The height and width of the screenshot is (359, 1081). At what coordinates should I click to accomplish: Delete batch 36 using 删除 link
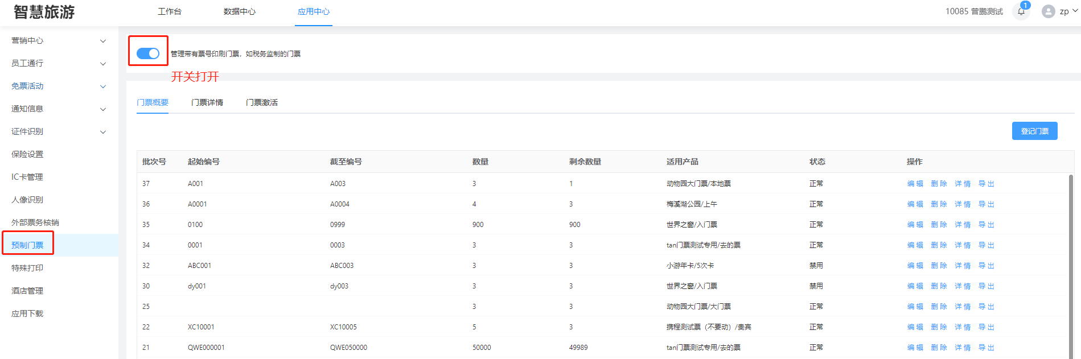[x=939, y=204]
